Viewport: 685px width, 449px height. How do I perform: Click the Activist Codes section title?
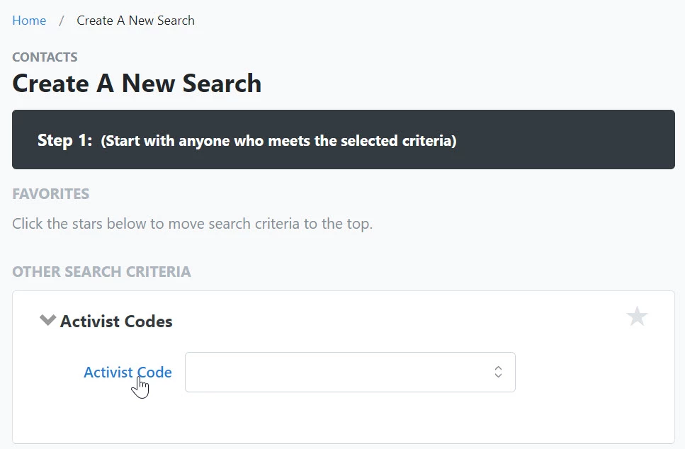coord(116,322)
